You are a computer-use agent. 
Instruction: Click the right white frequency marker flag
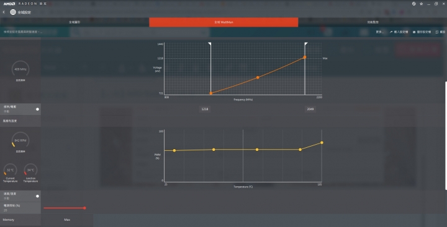[306, 44]
